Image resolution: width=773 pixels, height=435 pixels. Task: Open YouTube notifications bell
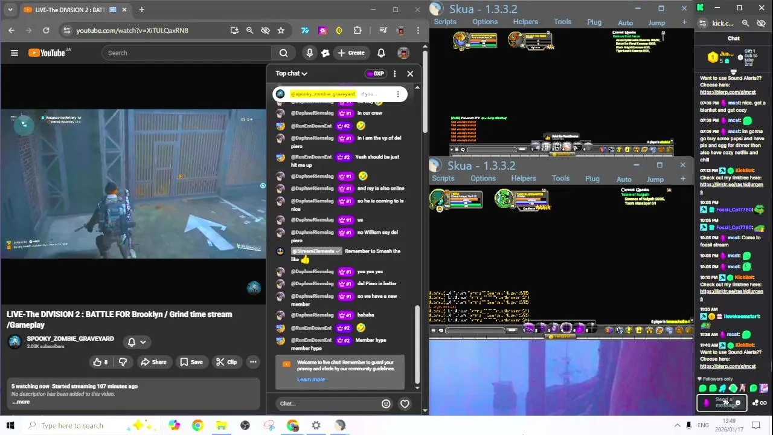point(381,53)
